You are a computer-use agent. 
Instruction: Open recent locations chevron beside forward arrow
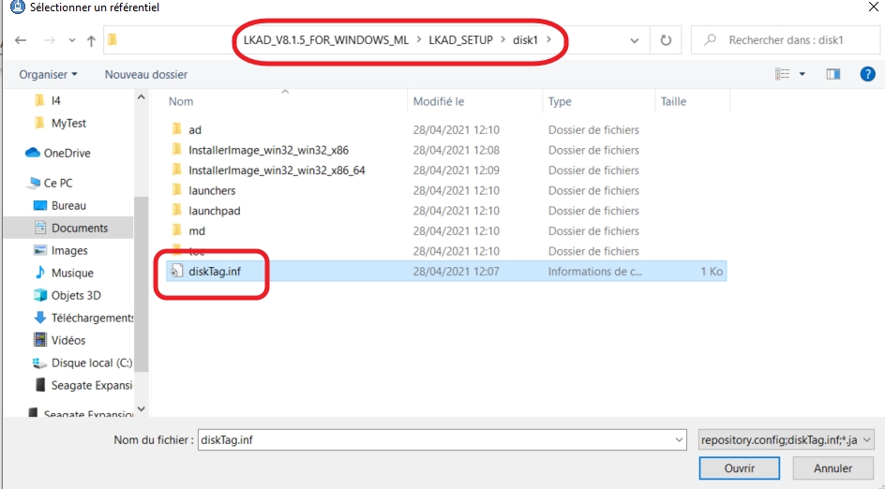pos(71,40)
